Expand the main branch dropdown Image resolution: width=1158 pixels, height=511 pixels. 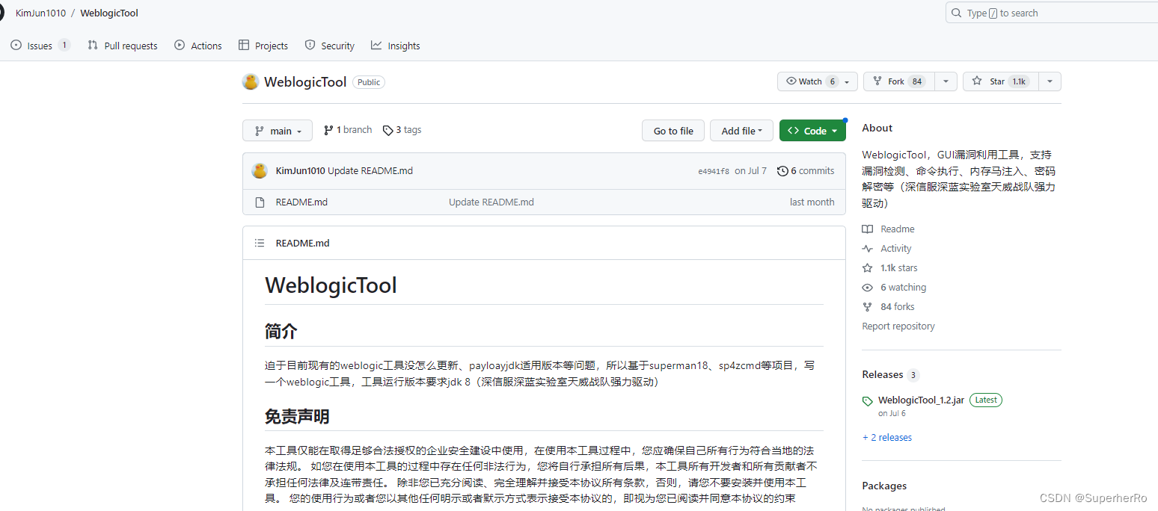[277, 130]
